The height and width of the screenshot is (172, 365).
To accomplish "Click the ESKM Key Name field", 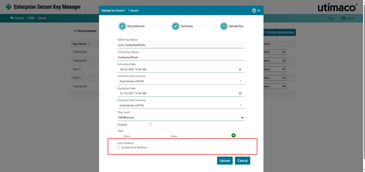I will pyautogui.click(x=181, y=45).
